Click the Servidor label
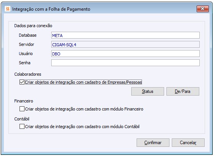 [x=26, y=44]
